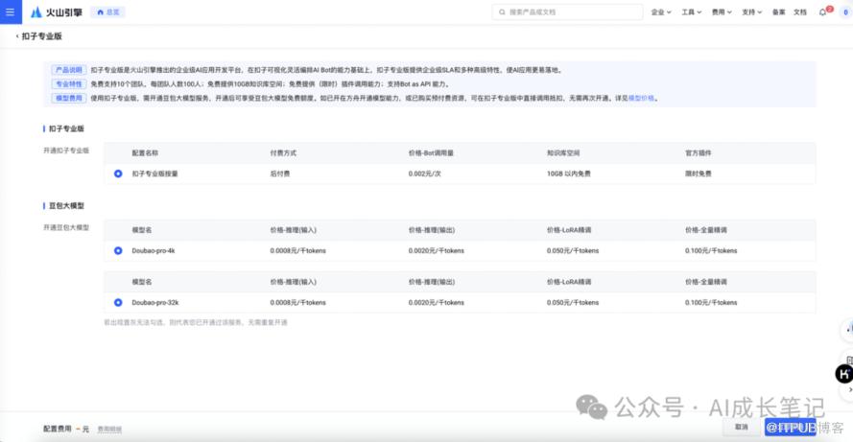Click Doubao-pro-4k LoRA price 0.050元/千tokens

(572, 250)
